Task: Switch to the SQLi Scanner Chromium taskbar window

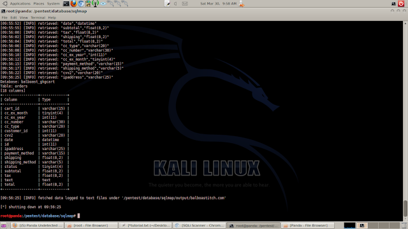Action: click(x=200, y=225)
